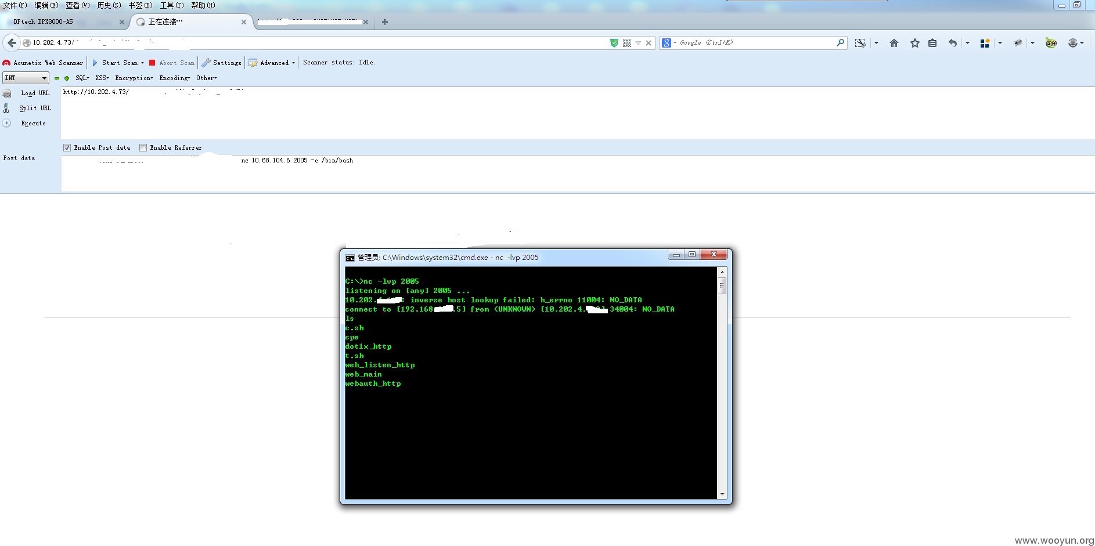Click the green shield icon in address bar
Viewport: 1095px width, 546px height.
click(614, 43)
